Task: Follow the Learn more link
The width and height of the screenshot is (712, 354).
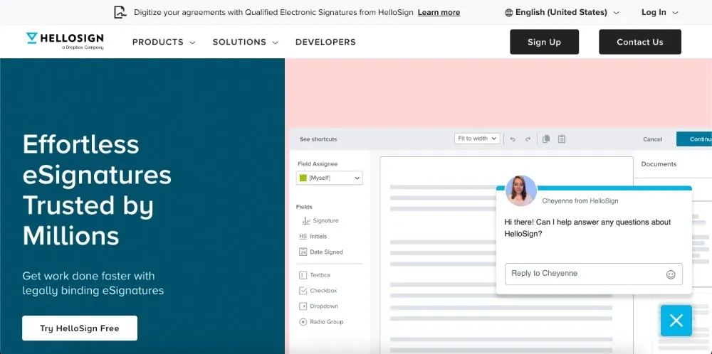Action: tap(439, 13)
